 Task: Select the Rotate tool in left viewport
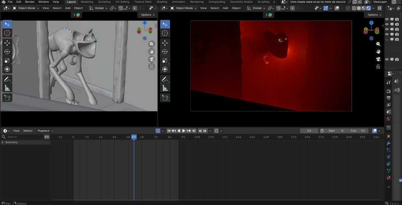pos(7,52)
